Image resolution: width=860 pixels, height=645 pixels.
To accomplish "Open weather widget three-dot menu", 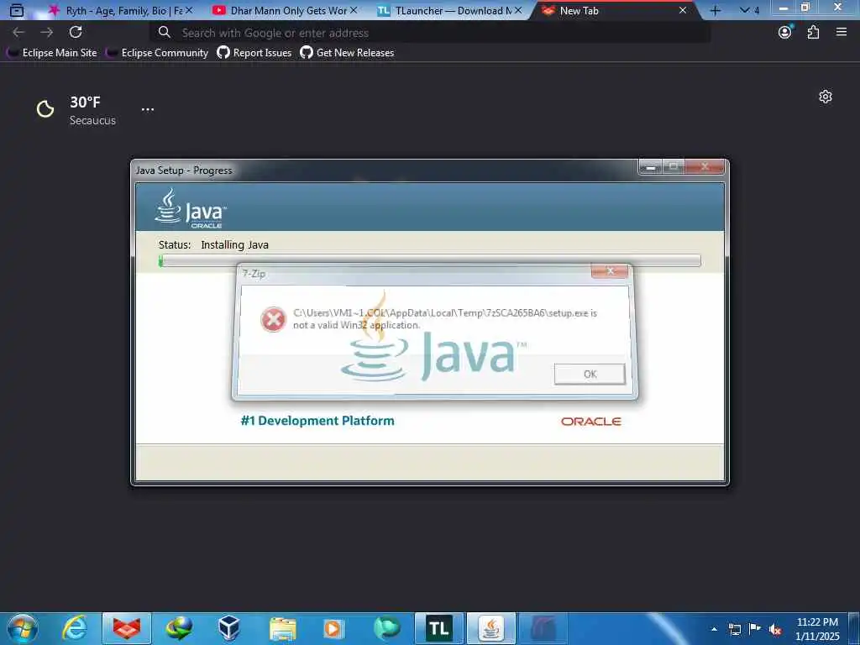I will click(148, 110).
